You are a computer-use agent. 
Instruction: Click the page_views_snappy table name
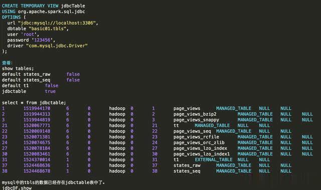coord(196,120)
